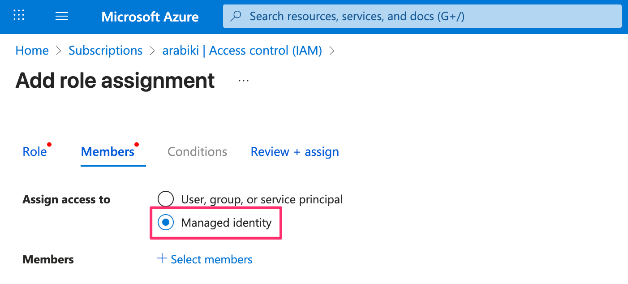Screen dimensions: 628x284
Task: Click the chevron after Home breadcrumb
Action: coord(59,51)
